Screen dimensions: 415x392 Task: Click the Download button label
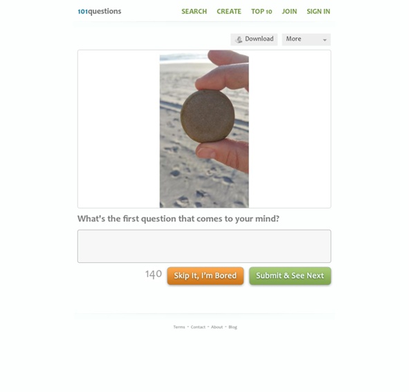(259, 39)
